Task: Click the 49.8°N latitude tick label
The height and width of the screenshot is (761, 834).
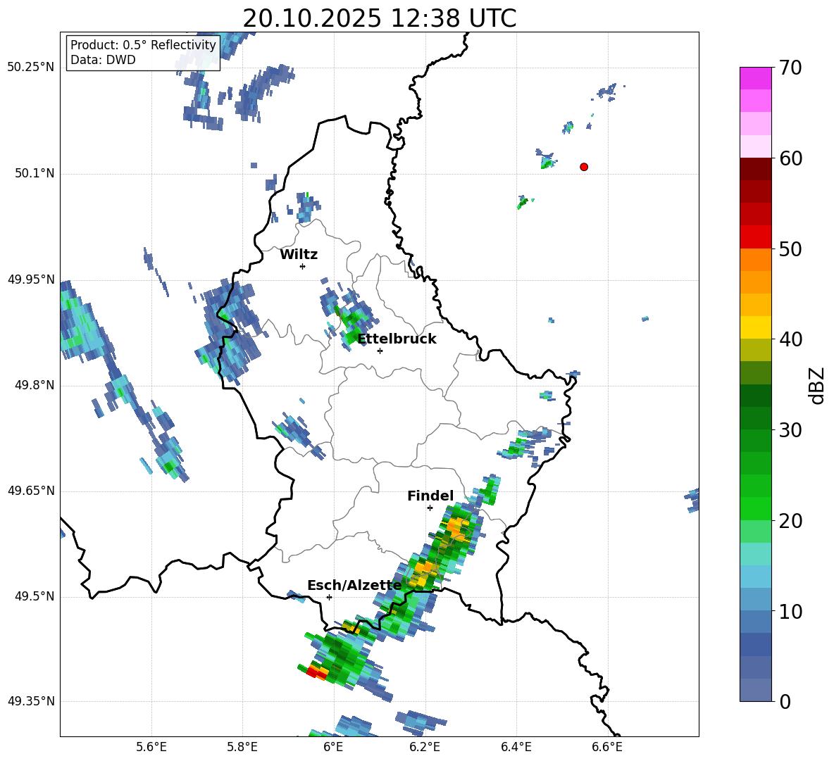Action: click(x=35, y=385)
